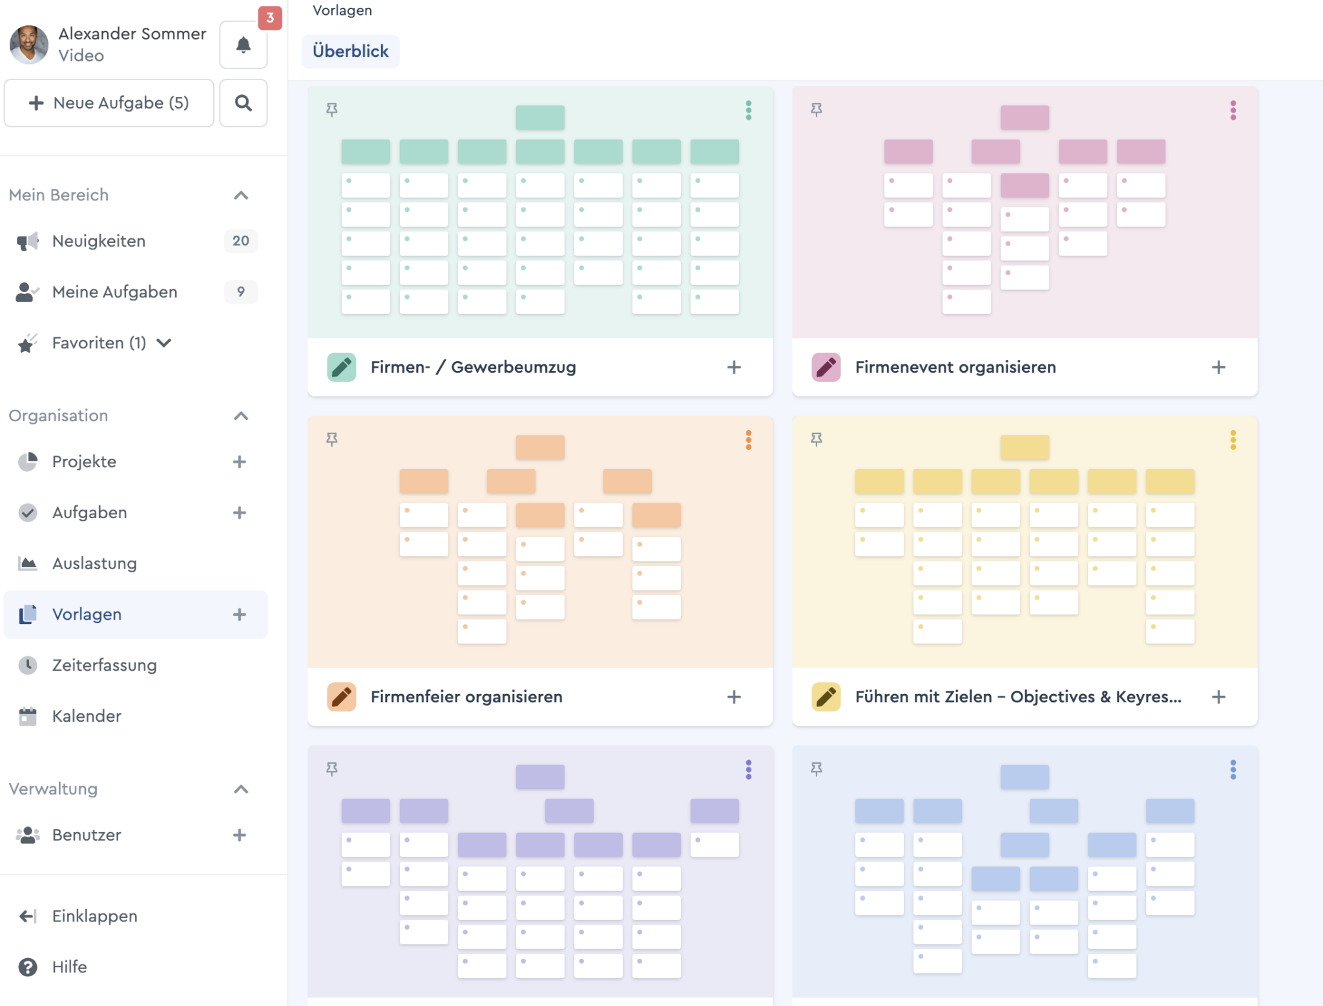Click the pink pencil icon for Firmenevent organisieren
This screenshot has height=1006, width=1323.
click(x=826, y=367)
